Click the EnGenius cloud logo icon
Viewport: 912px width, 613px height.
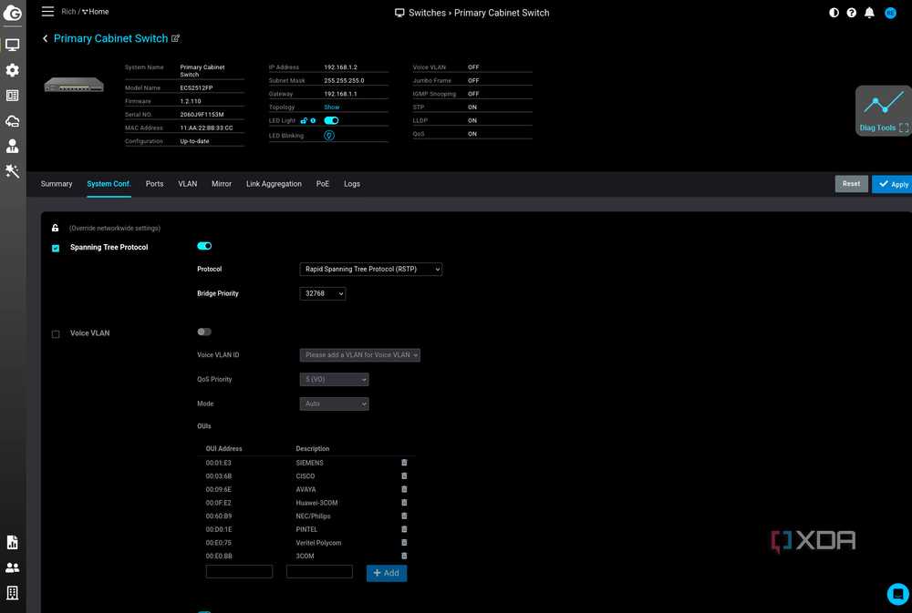click(x=12, y=13)
